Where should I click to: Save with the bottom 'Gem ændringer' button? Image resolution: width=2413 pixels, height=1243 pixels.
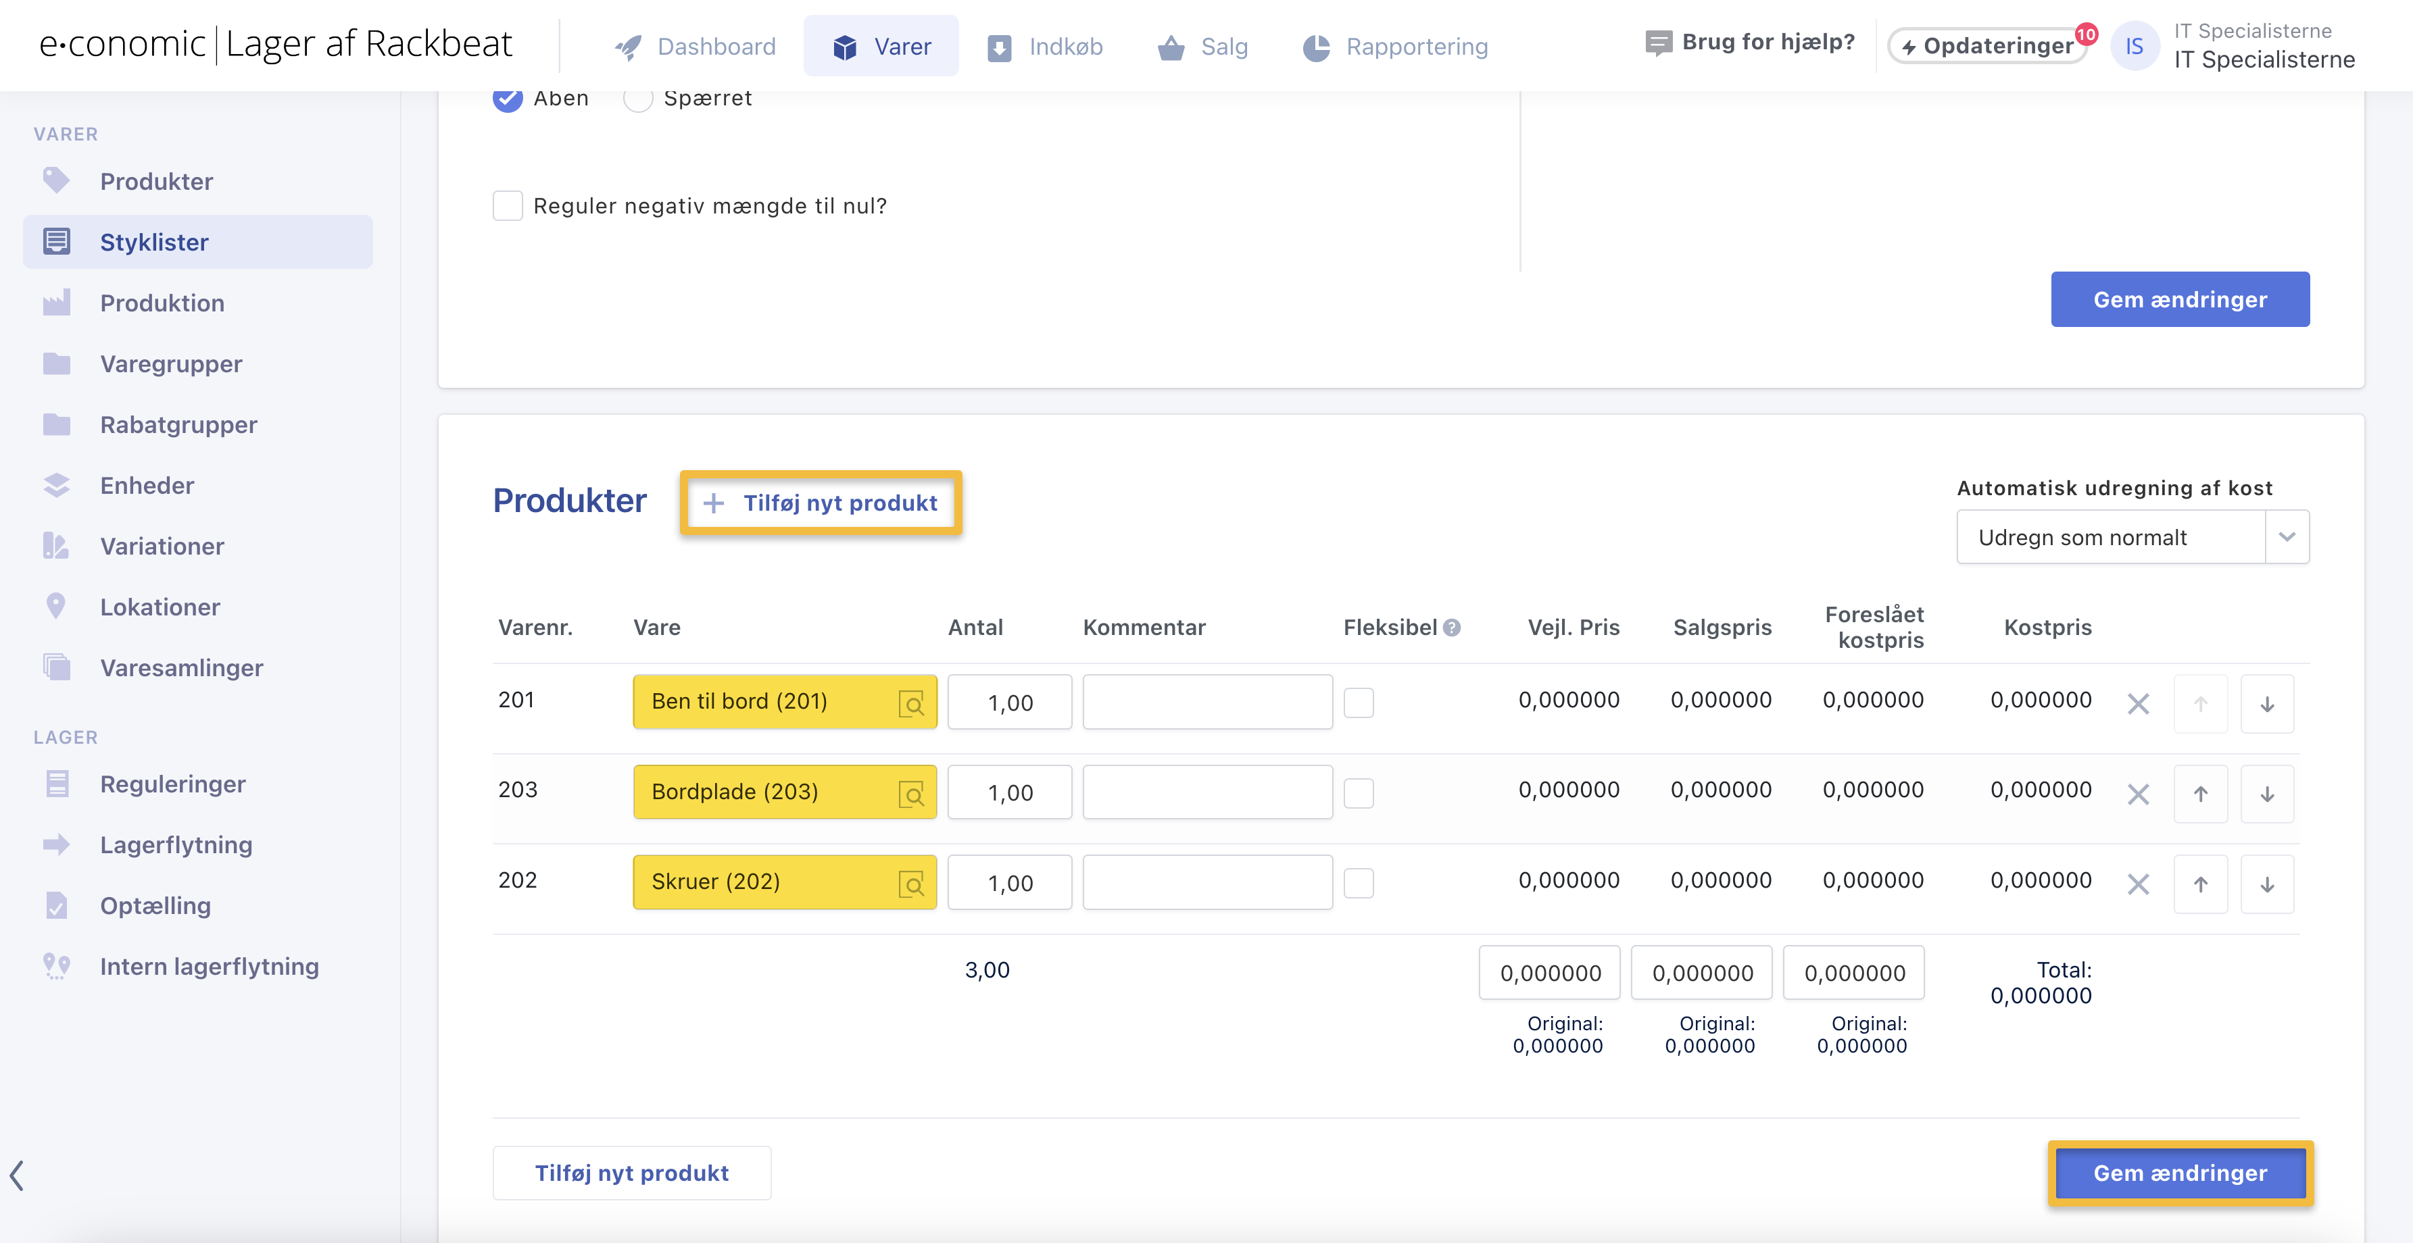[2180, 1173]
